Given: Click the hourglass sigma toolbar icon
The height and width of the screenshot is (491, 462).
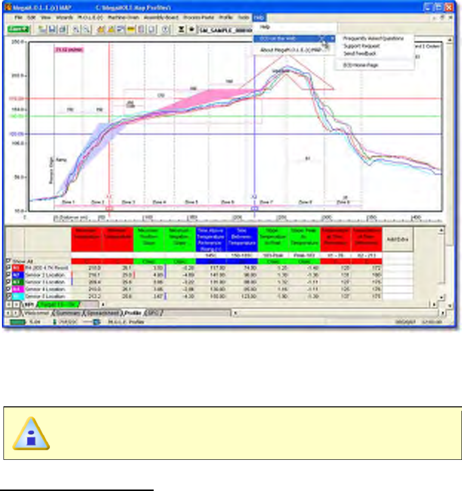Looking at the screenshot, I should point(181,29).
